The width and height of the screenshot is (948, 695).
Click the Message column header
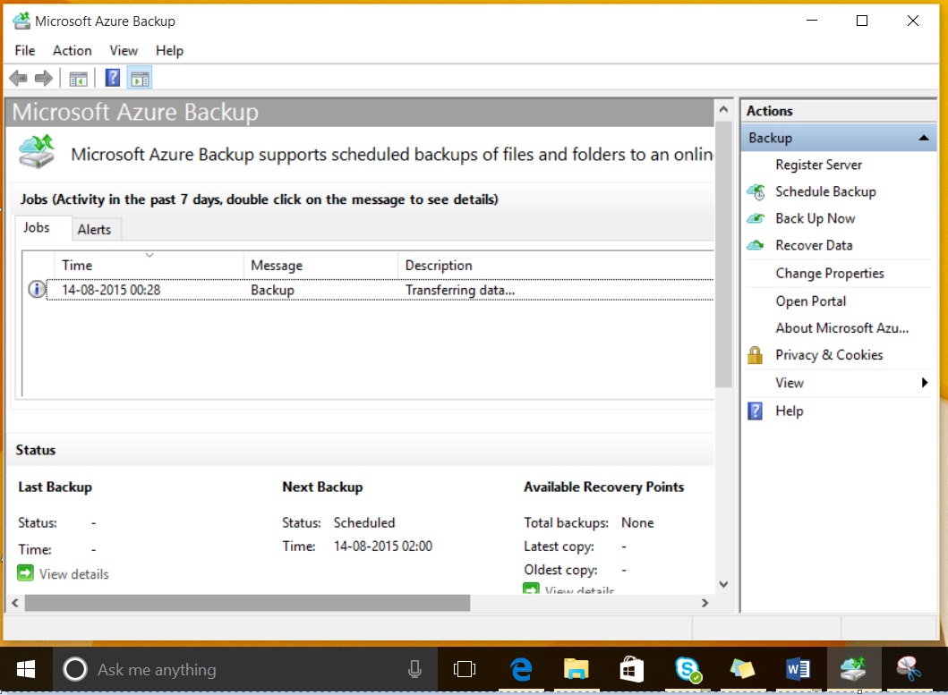pyautogui.click(x=320, y=266)
